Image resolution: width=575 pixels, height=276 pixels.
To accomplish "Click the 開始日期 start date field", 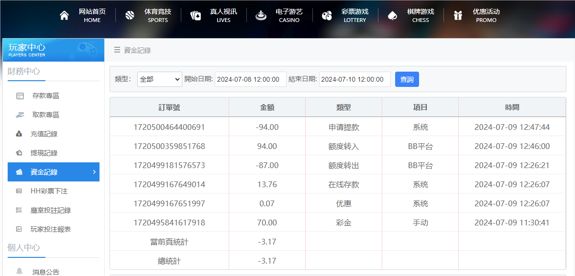I will [x=250, y=79].
